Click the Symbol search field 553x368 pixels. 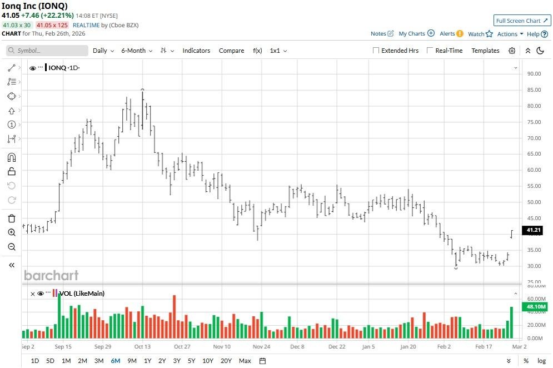click(x=47, y=51)
